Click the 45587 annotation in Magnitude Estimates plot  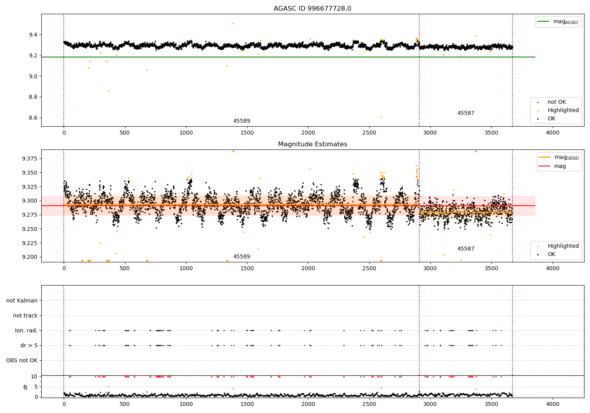(x=466, y=249)
